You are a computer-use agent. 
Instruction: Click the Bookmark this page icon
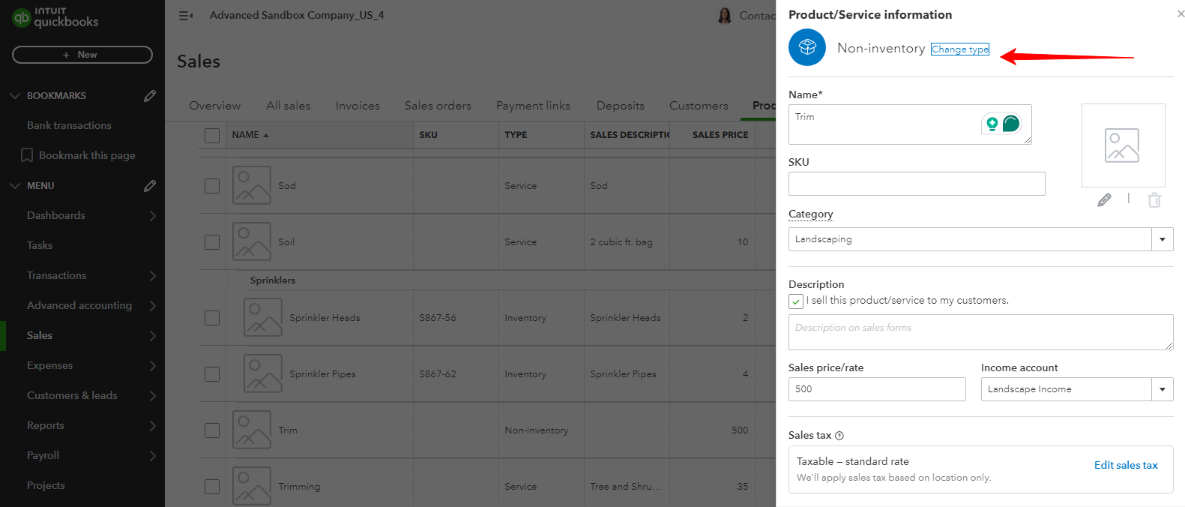pyautogui.click(x=27, y=155)
